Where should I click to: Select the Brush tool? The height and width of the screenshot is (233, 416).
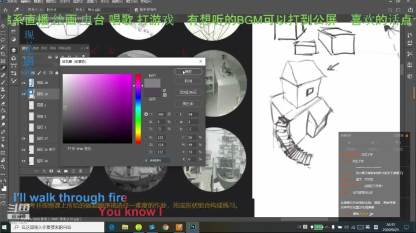(3, 82)
